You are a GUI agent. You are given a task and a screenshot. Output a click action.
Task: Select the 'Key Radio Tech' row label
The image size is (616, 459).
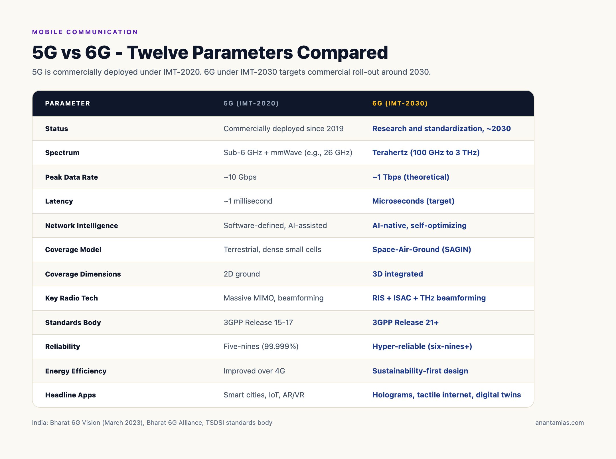pos(71,298)
